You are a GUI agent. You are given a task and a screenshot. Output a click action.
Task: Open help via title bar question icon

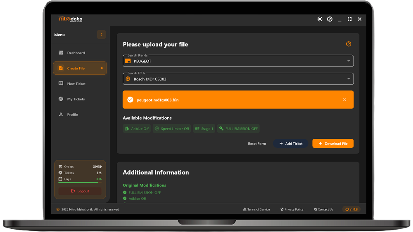click(x=330, y=19)
